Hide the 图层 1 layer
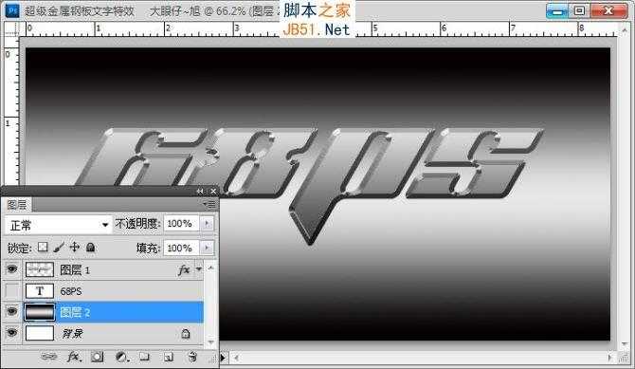 pyautogui.click(x=12, y=269)
